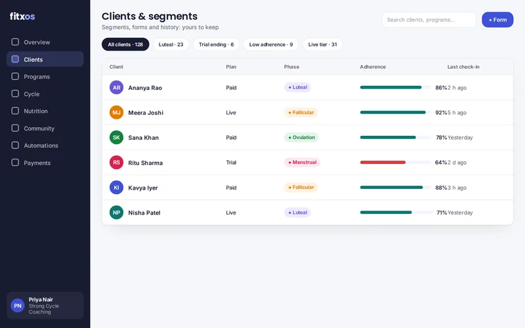This screenshot has height=328, width=525.
Task: Open the Cycle section
Action: point(45,94)
